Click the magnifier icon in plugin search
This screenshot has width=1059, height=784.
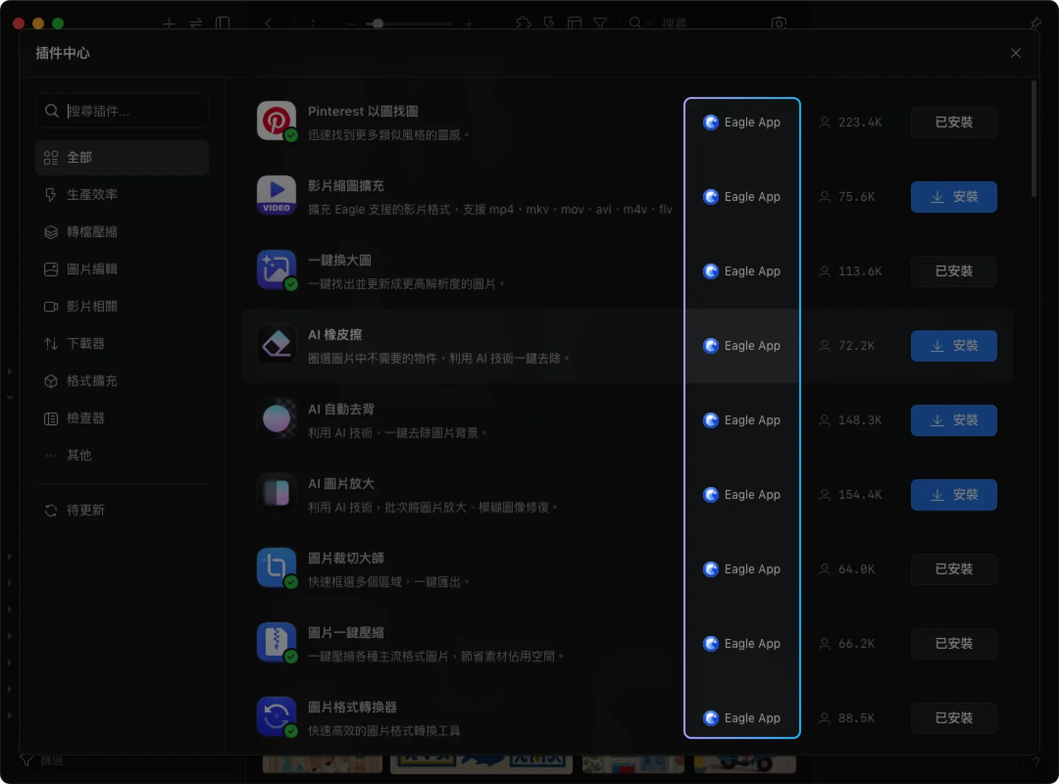click(x=52, y=111)
